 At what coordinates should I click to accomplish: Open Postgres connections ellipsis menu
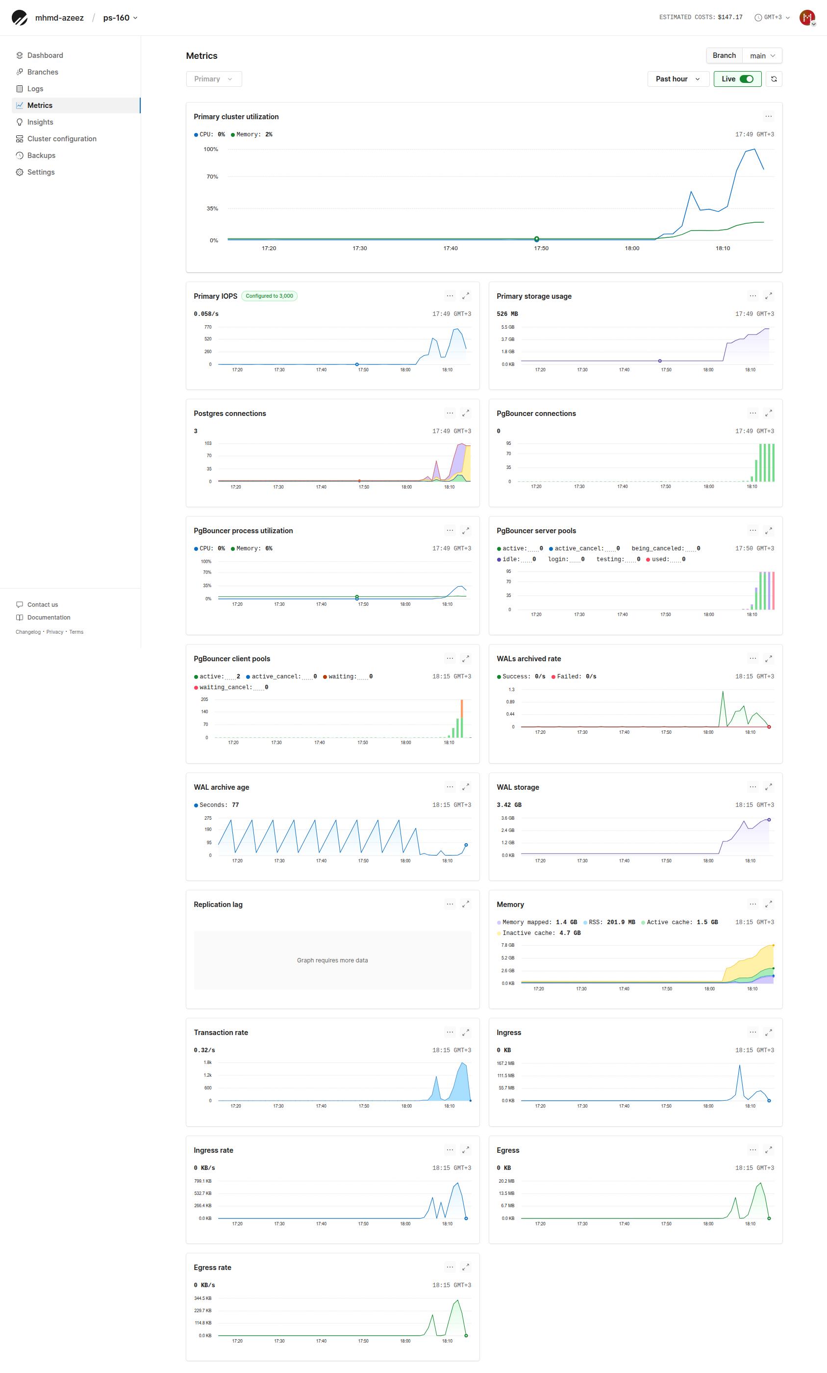[x=450, y=413]
